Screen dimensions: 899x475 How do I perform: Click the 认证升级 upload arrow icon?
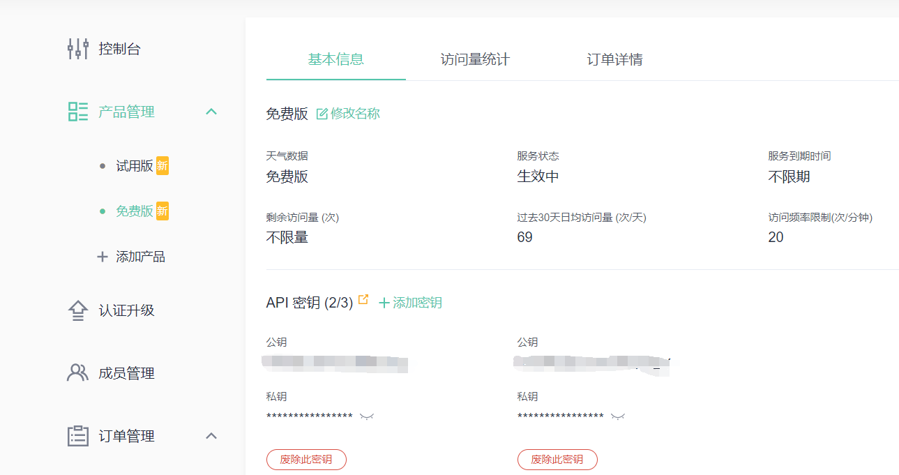(77, 311)
